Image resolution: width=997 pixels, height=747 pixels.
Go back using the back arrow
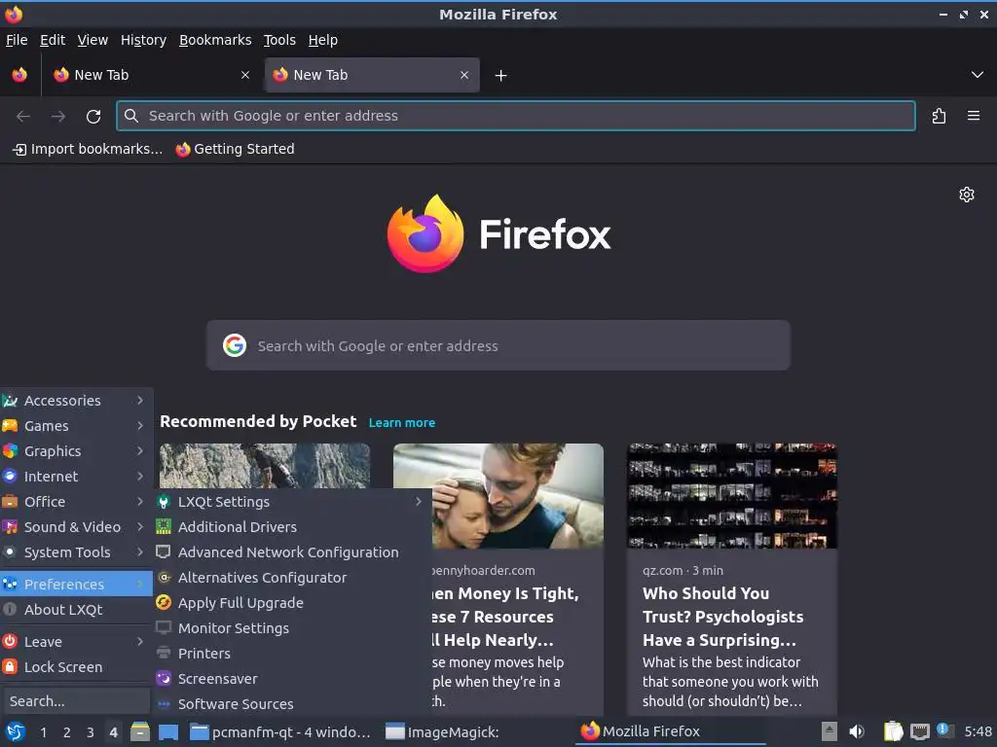click(x=23, y=117)
